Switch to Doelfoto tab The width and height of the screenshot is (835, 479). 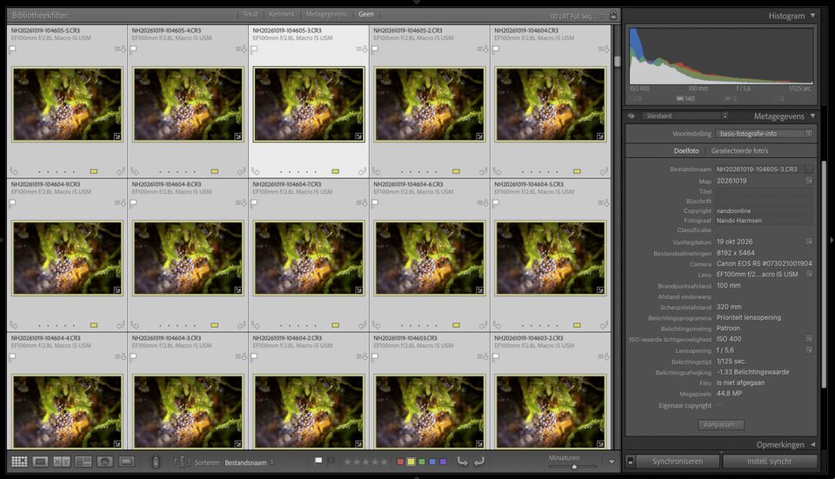[x=686, y=151]
